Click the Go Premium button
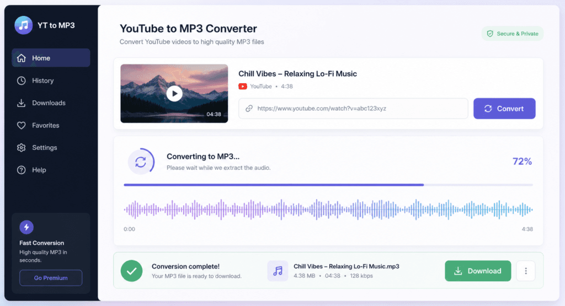The width and height of the screenshot is (565, 306). click(51, 278)
